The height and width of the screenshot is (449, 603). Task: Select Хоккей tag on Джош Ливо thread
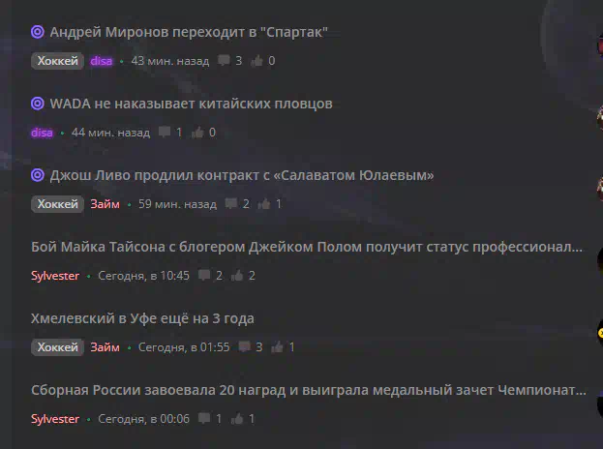click(x=58, y=204)
